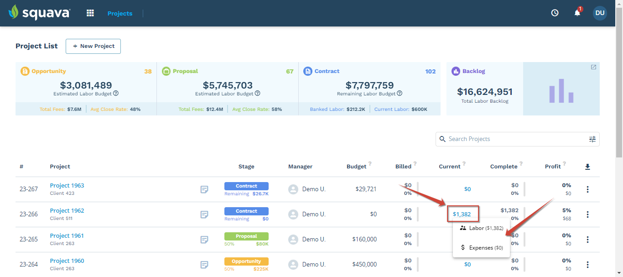Screen dimensions: 623x277
Task: Download the project list via download icon
Action: coord(587,167)
